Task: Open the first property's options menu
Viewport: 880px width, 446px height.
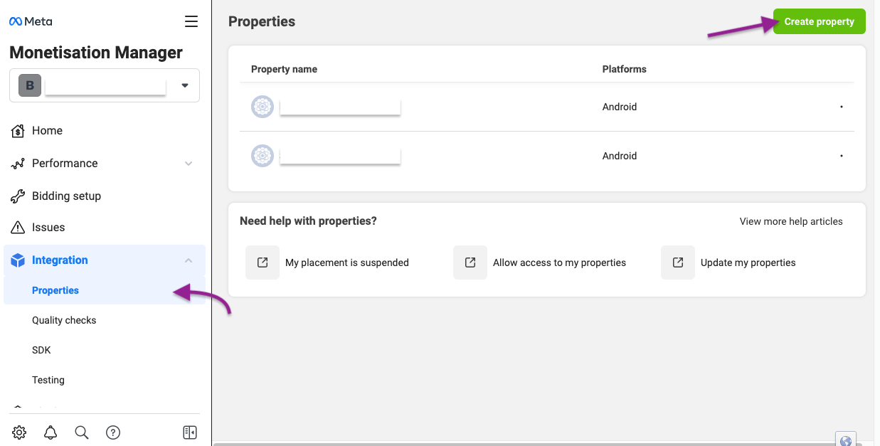Action: 842,106
